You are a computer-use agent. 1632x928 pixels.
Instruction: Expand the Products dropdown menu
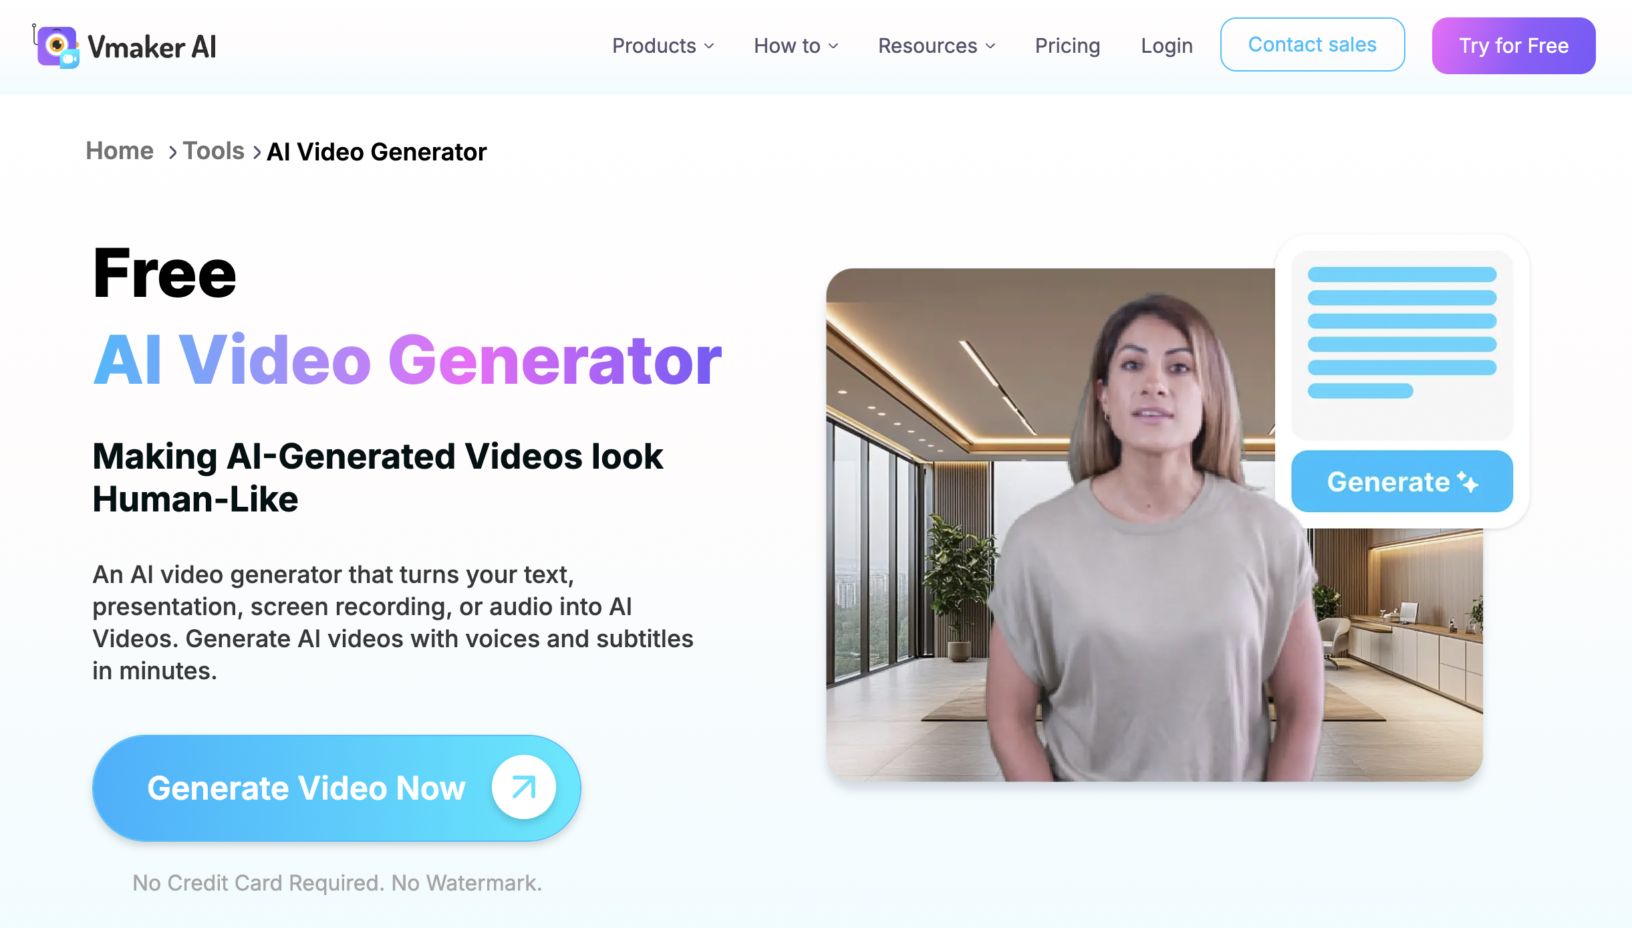(662, 45)
